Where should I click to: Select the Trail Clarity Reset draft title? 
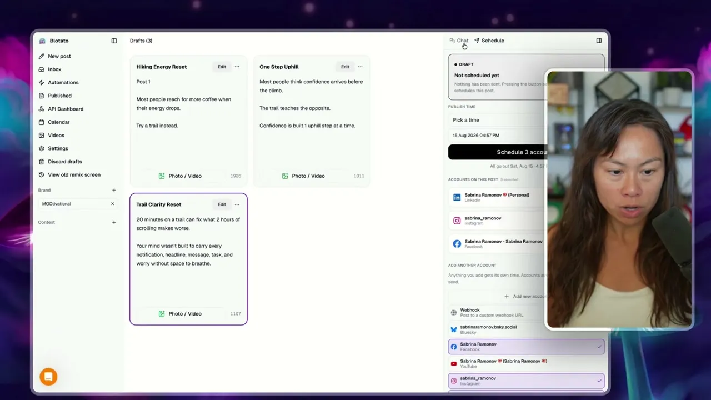159,204
